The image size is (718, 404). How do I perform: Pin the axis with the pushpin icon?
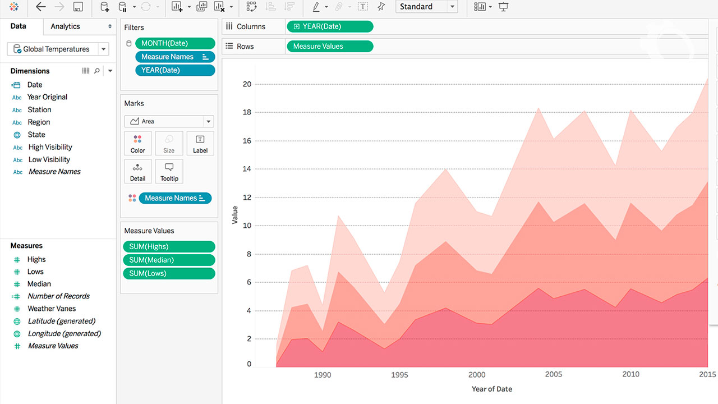click(x=381, y=7)
